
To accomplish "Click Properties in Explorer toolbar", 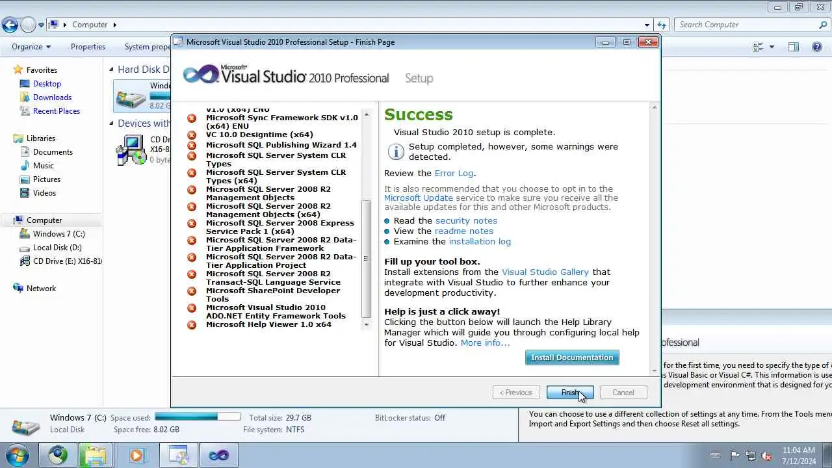I will pyautogui.click(x=88, y=47).
